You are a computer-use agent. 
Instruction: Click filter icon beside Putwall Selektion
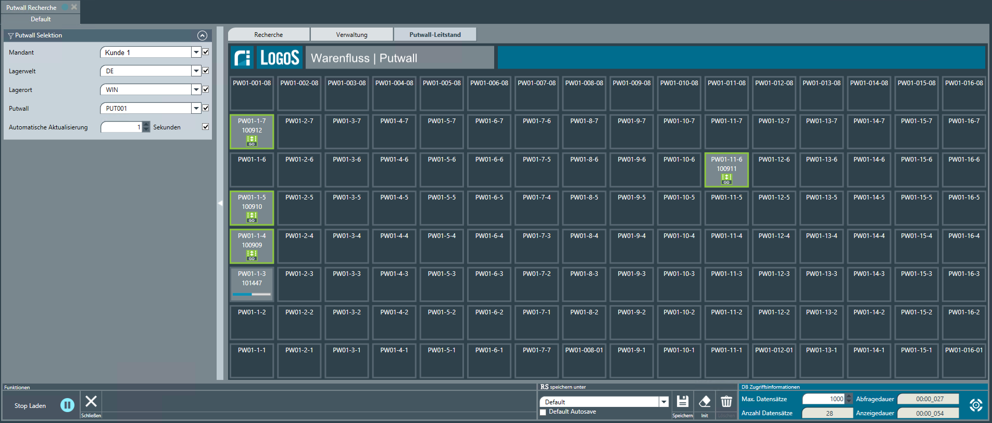coord(10,35)
